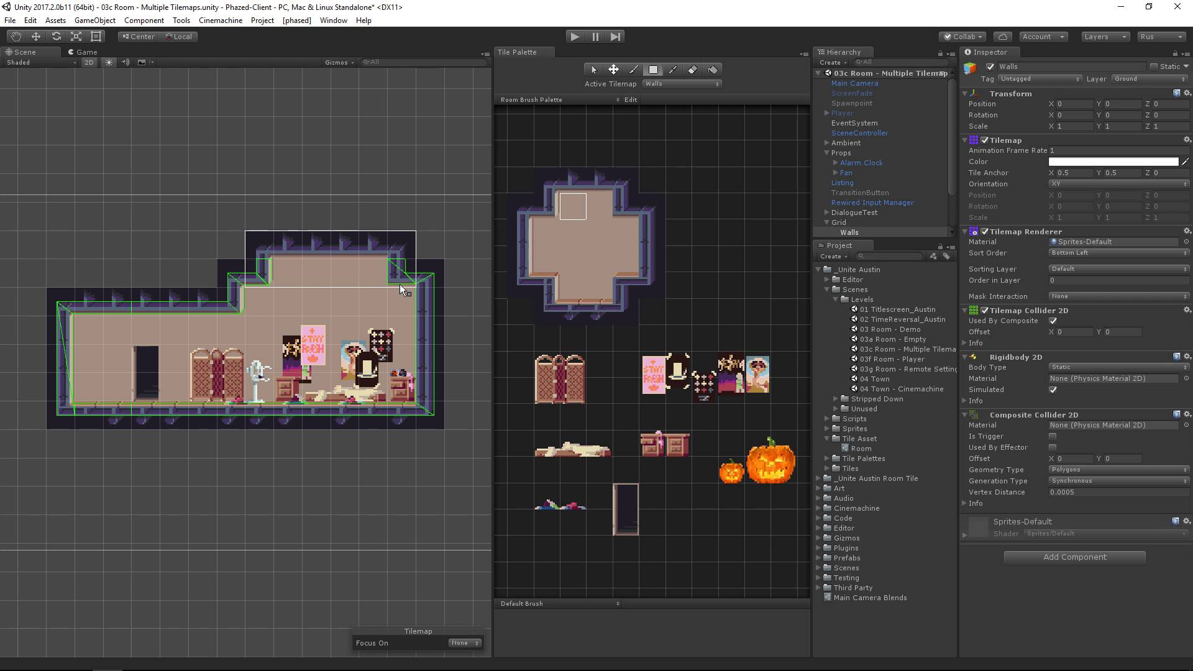This screenshot has height=671, width=1193.
Task: Click the Step frame button
Action: [615, 37]
